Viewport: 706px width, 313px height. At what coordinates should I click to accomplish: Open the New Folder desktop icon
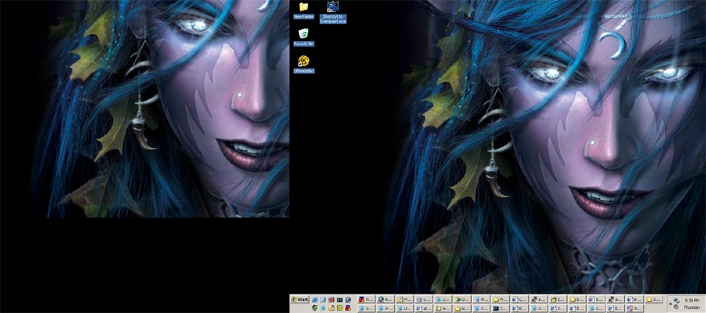304,10
